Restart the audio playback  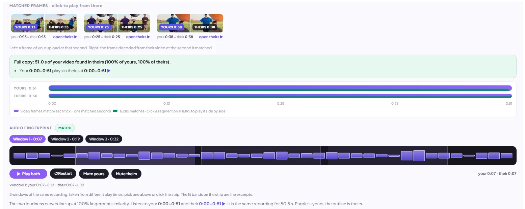pos(63,174)
